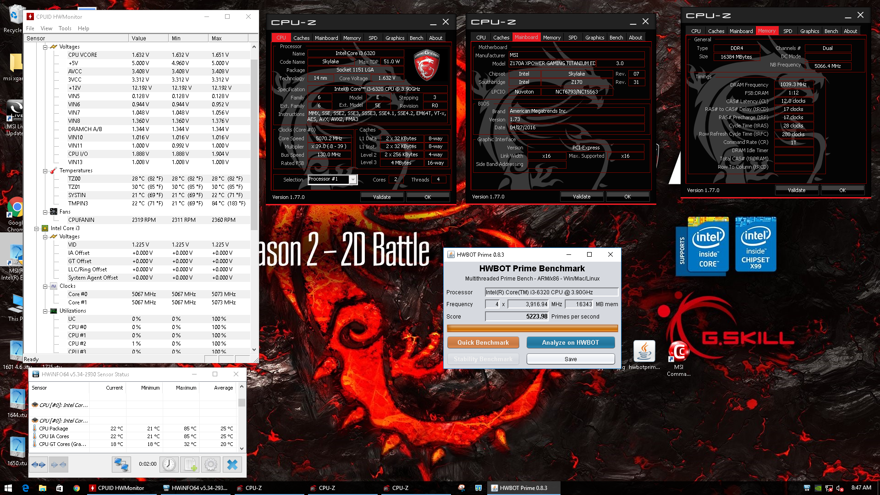Collapse Intel Core i3 node

coord(37,229)
